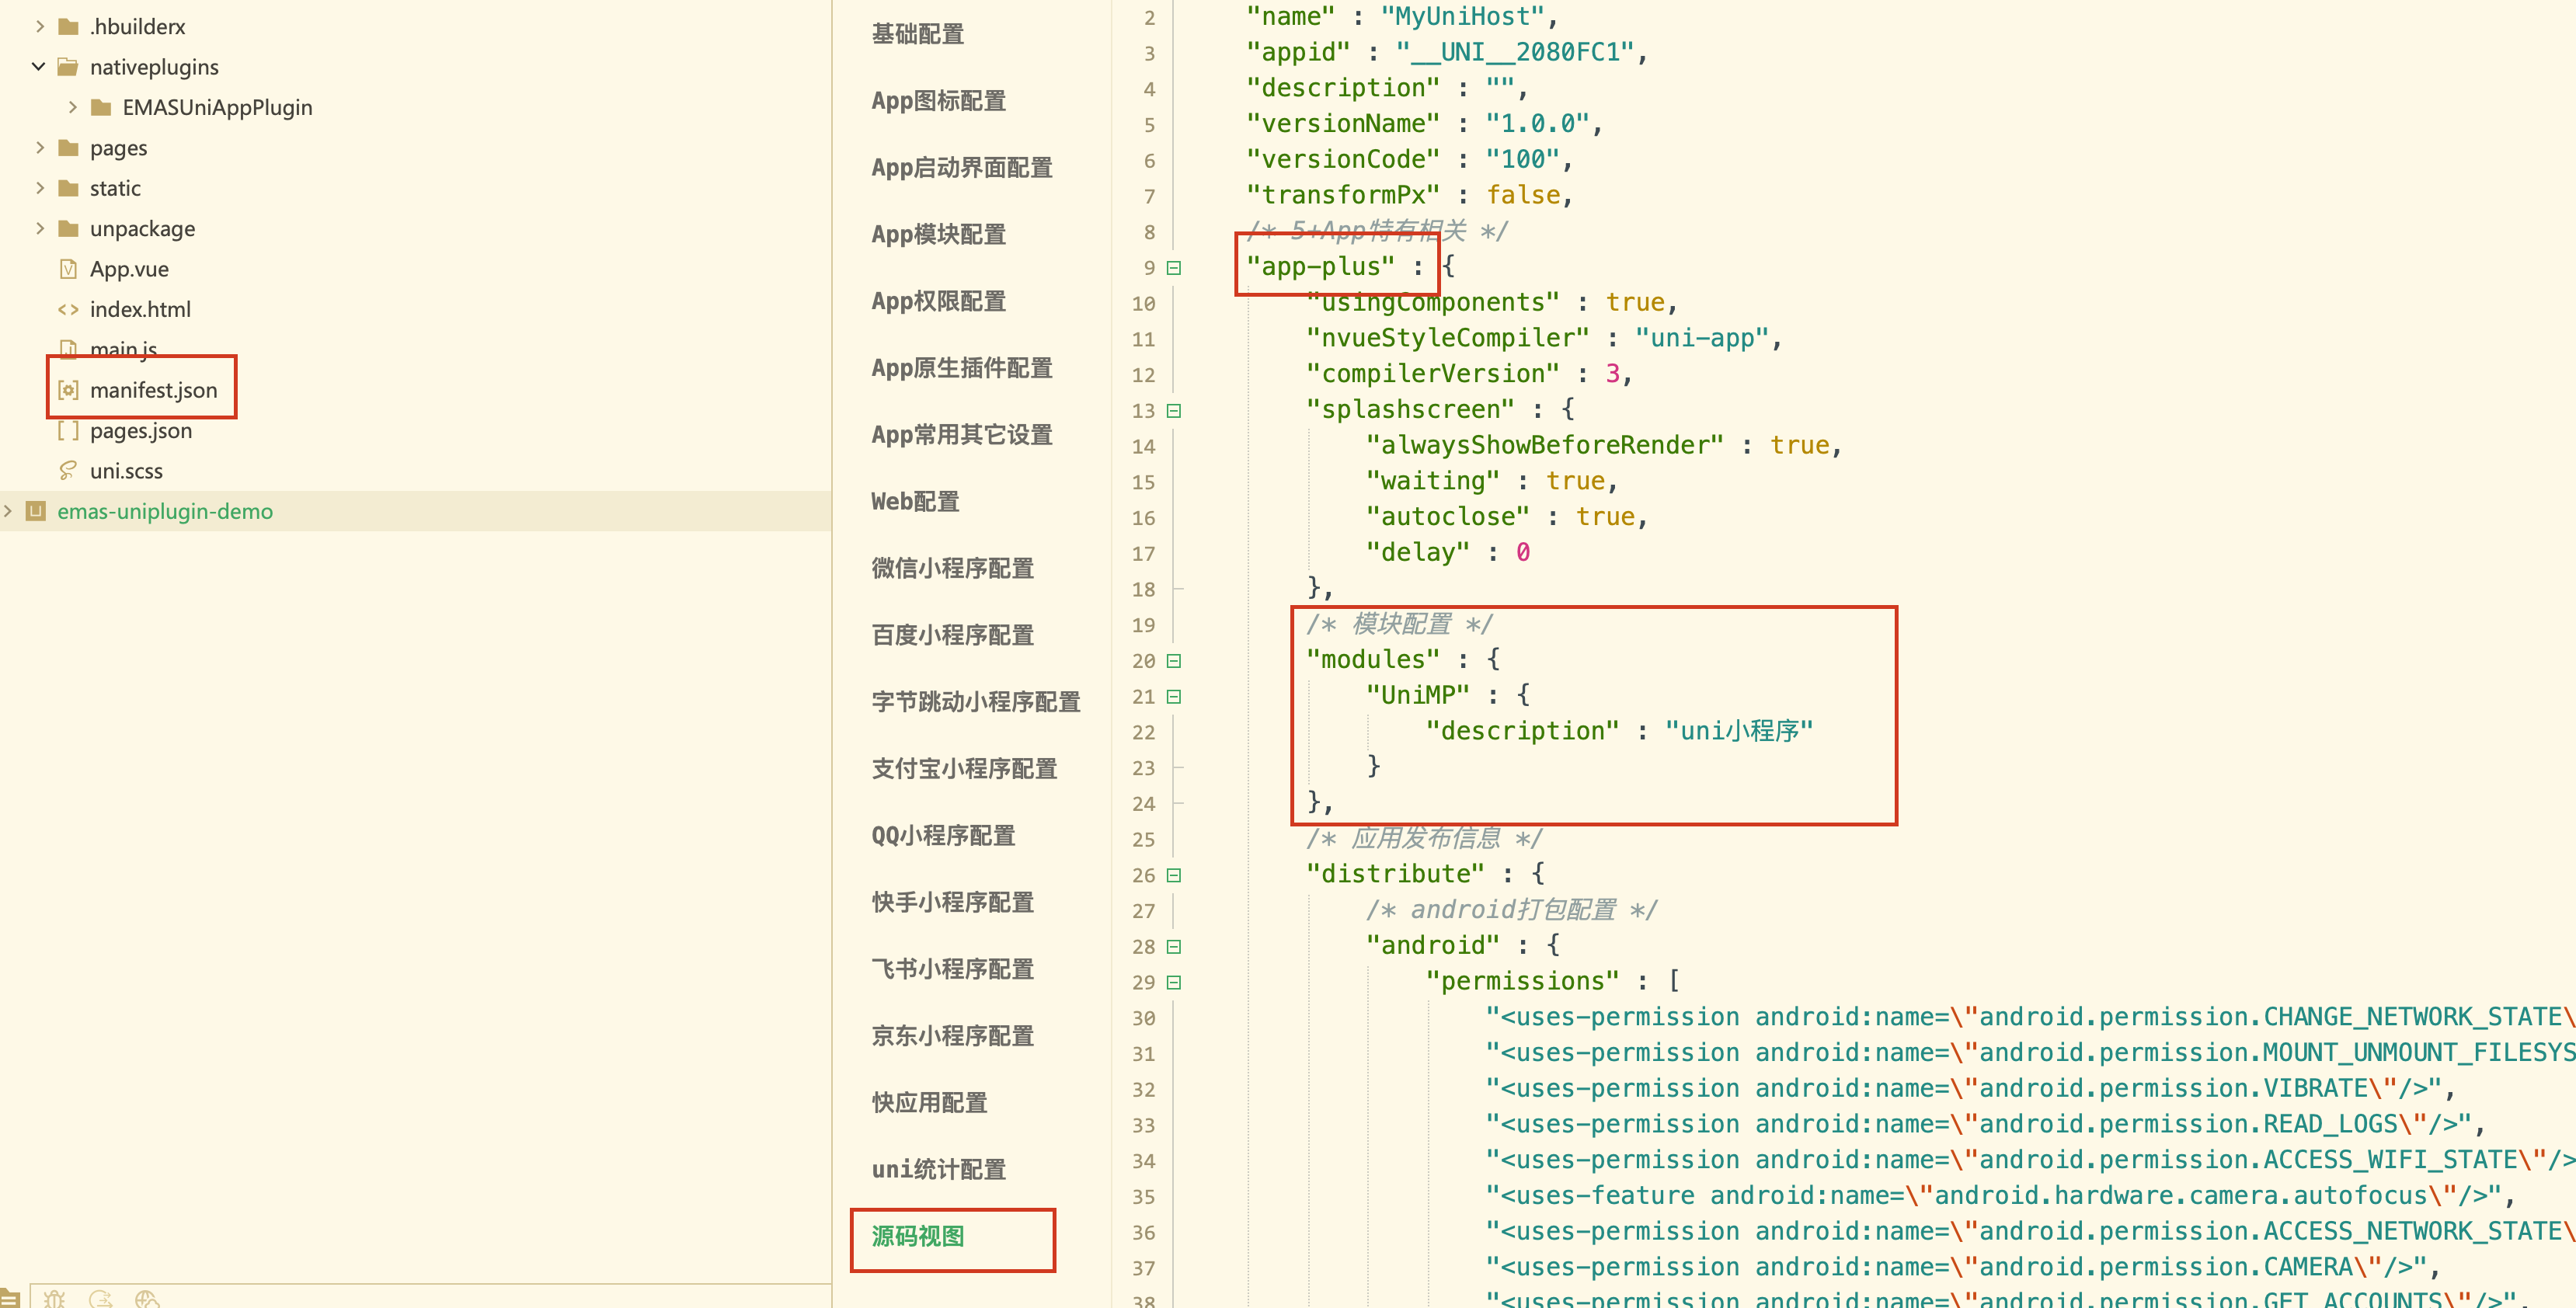Image resolution: width=2576 pixels, height=1308 pixels.
Task: Open the 微信小程序配置 tab
Action: coord(952,568)
